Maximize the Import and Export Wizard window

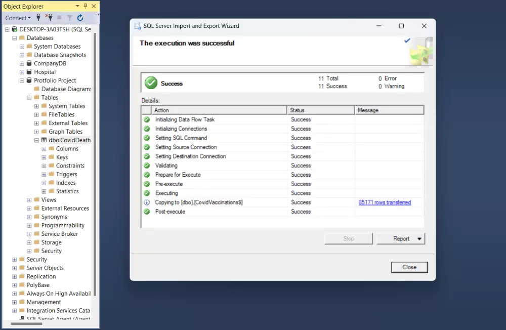[401, 26]
